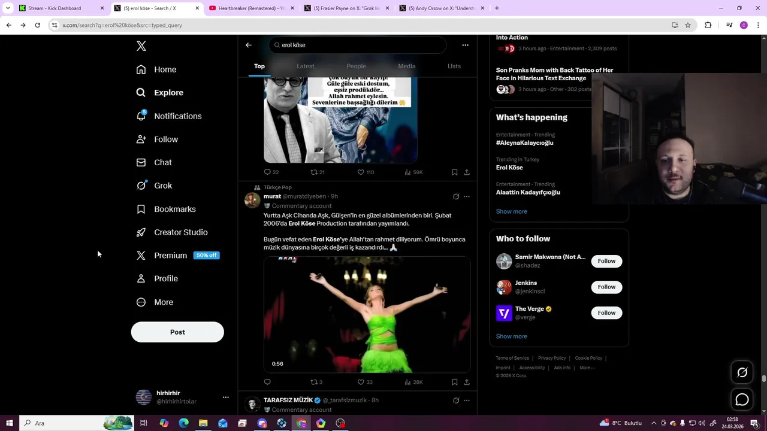Viewport: 767px width, 431px height.
Task: Open Privacy Policy footer link
Action: point(552,358)
